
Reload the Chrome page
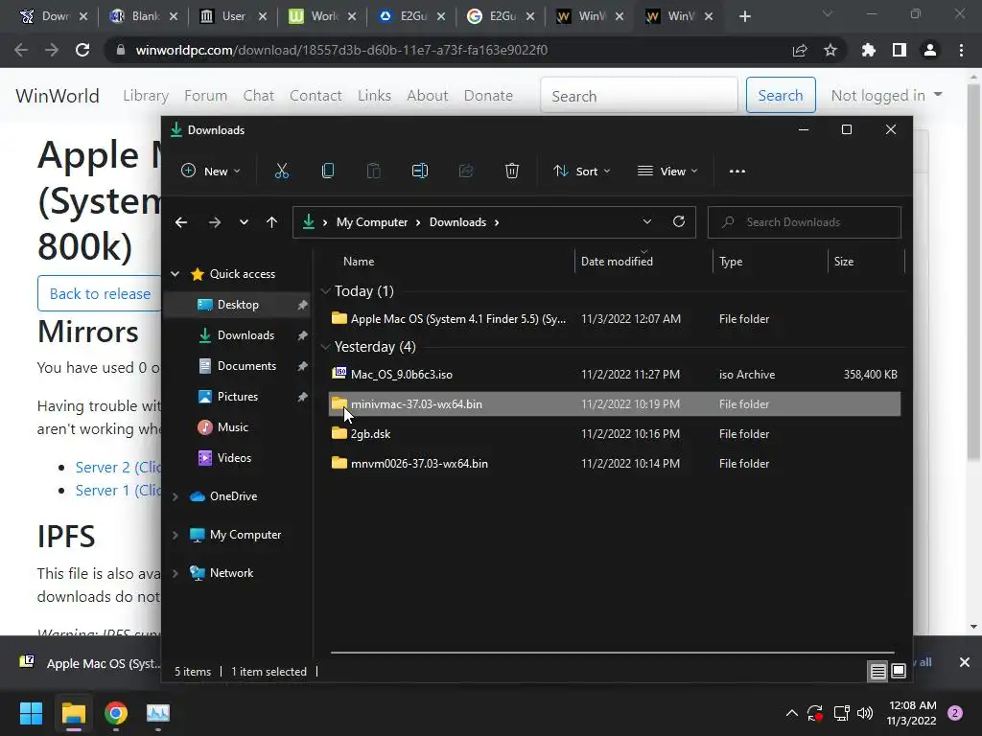tap(82, 50)
